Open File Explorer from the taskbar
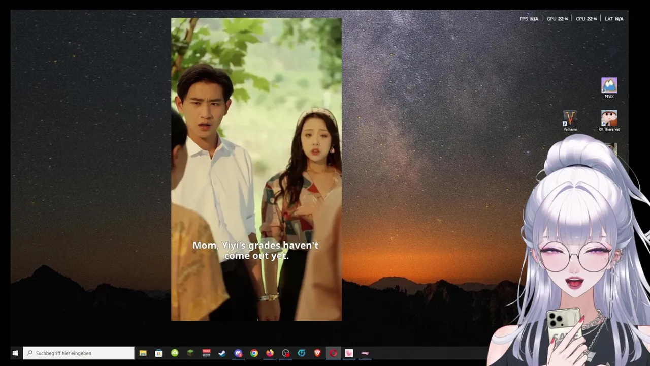 click(143, 353)
